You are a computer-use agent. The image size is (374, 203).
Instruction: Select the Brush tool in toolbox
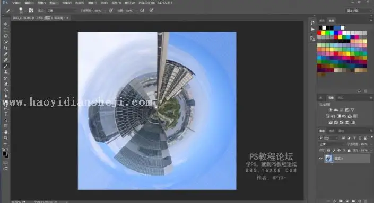click(x=6, y=66)
